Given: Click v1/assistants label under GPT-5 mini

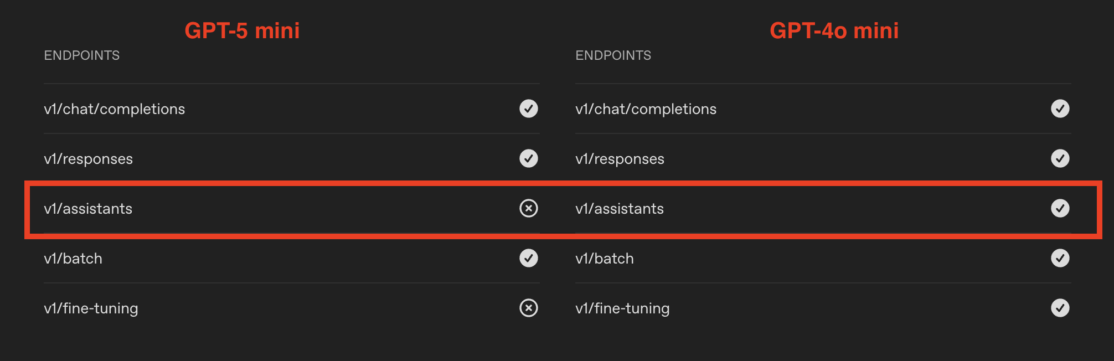Looking at the screenshot, I should coord(88,209).
